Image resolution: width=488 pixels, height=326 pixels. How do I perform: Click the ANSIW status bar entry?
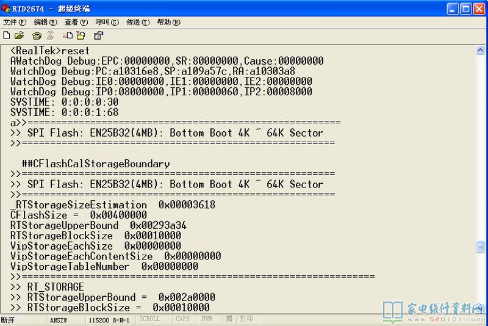[x=59, y=320]
